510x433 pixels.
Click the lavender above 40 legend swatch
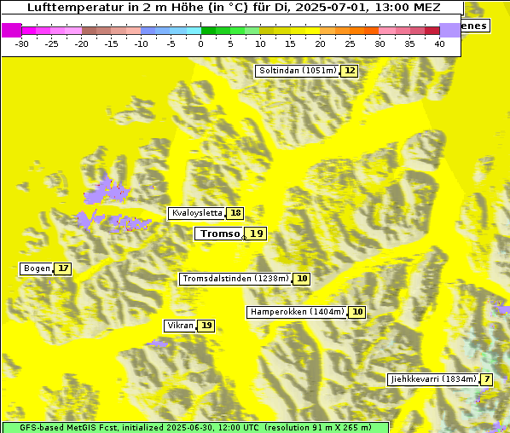point(449,31)
